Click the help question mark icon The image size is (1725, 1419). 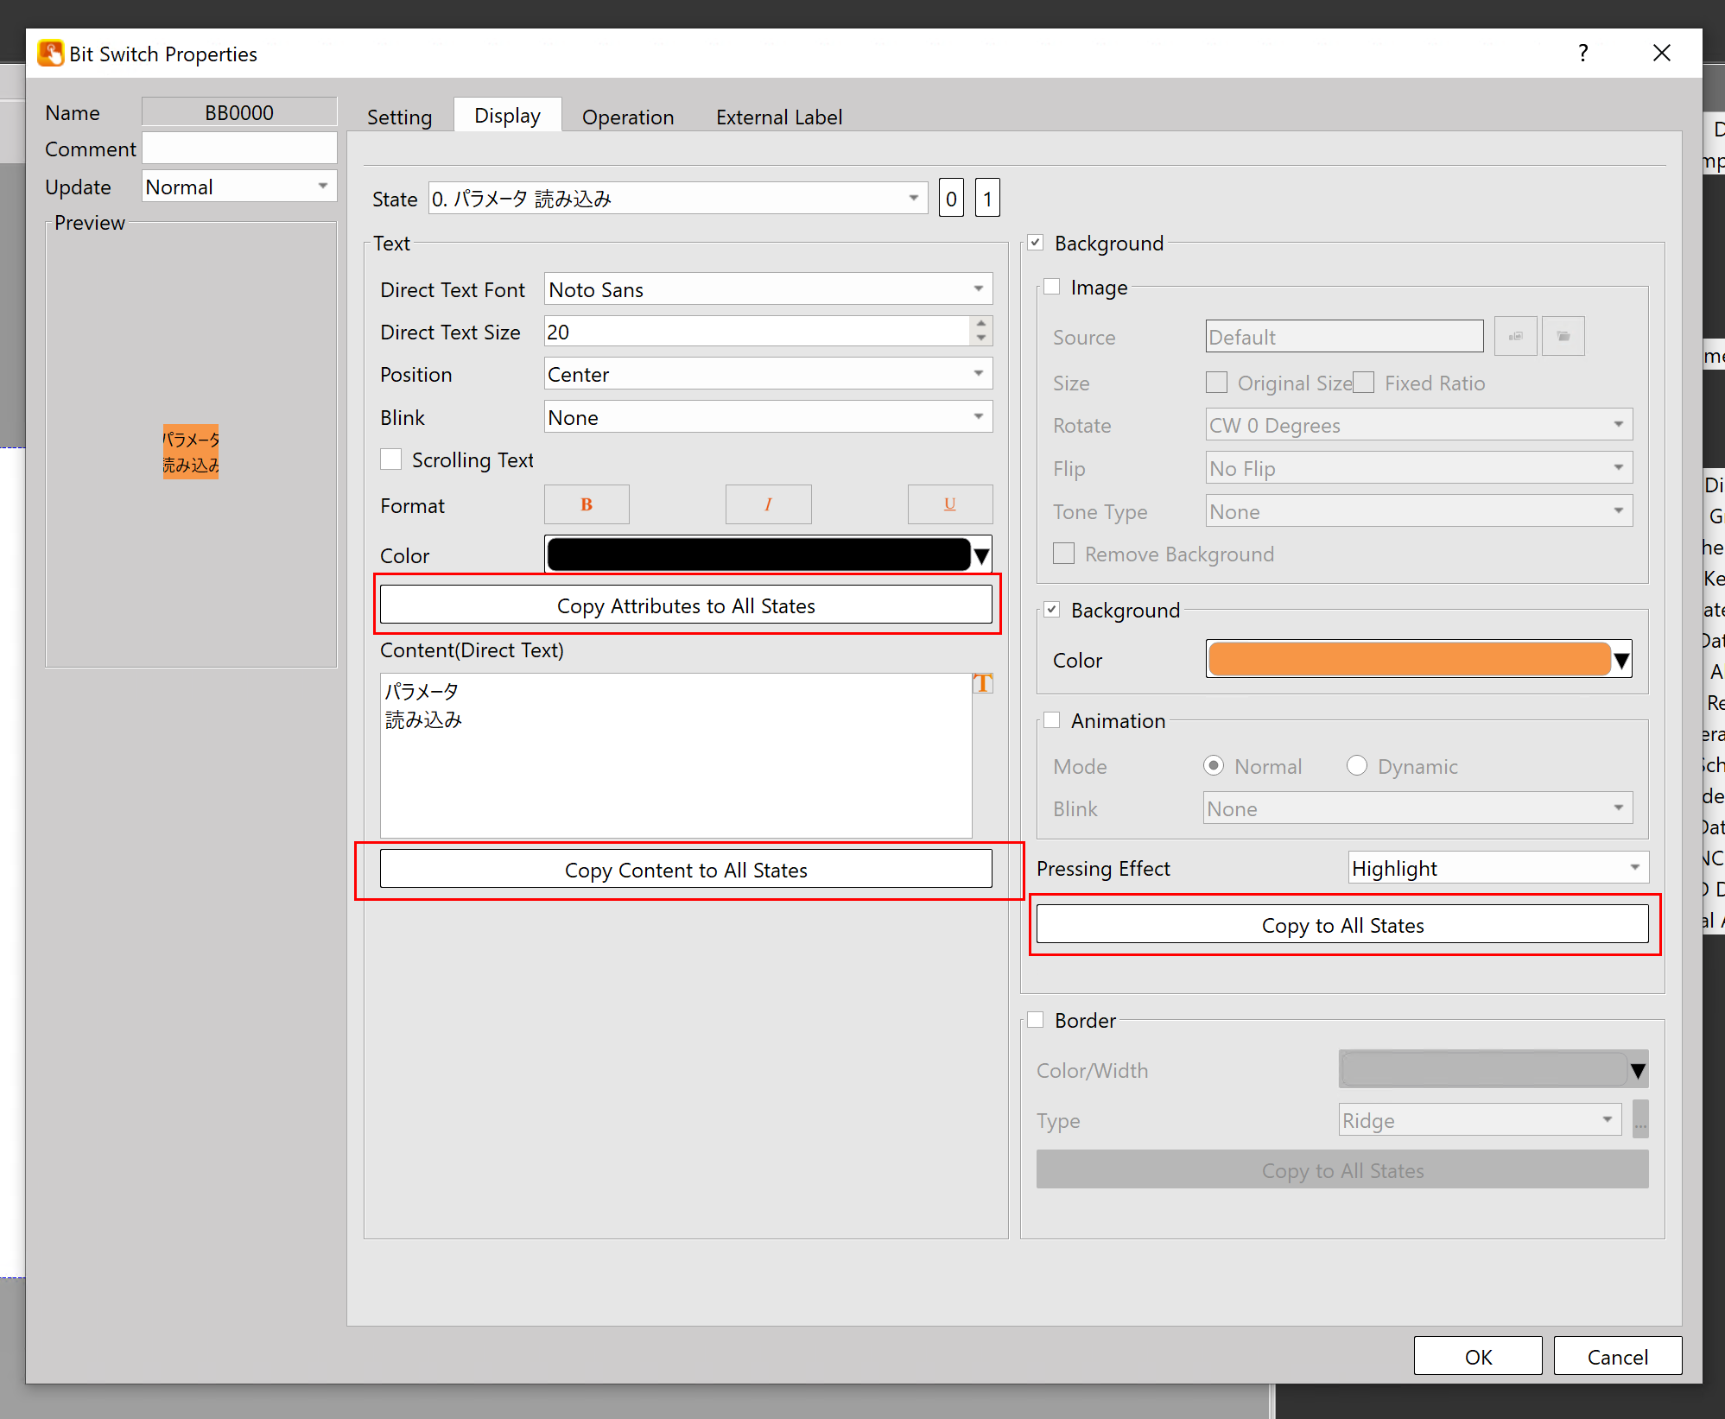coord(1582,54)
